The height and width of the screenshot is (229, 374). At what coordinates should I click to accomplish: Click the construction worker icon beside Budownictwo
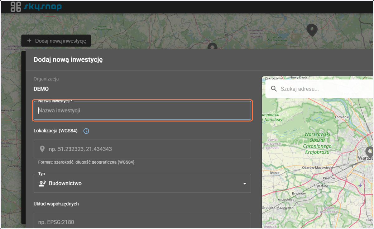click(42, 184)
